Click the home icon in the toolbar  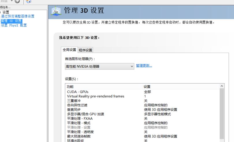[x=29, y=1]
